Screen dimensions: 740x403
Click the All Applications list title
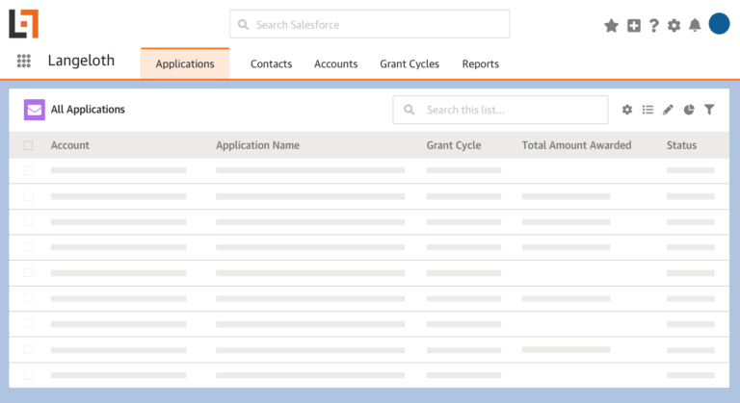pyautogui.click(x=88, y=110)
